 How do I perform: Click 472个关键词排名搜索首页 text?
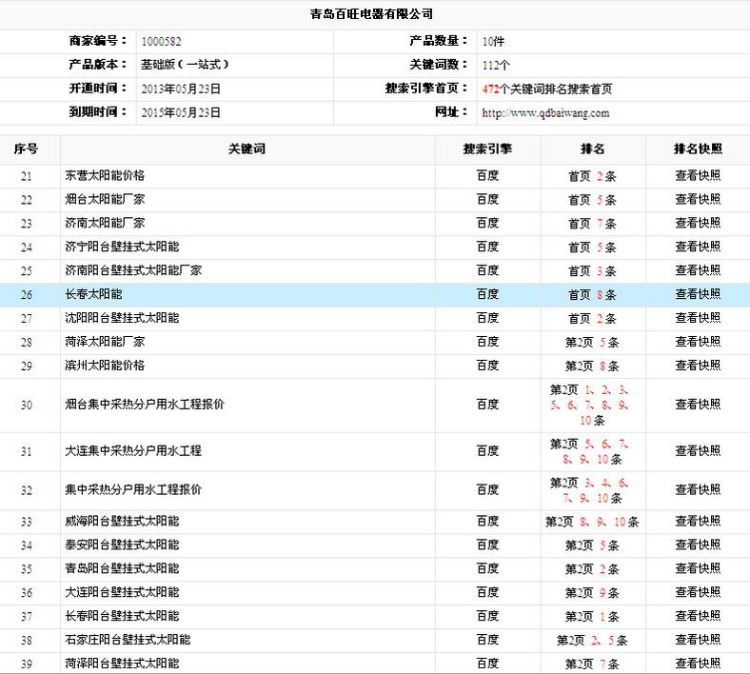547,89
